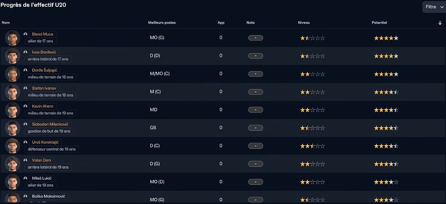
Task: Click the 'D (C)' position cell
Action: (x=155, y=146)
